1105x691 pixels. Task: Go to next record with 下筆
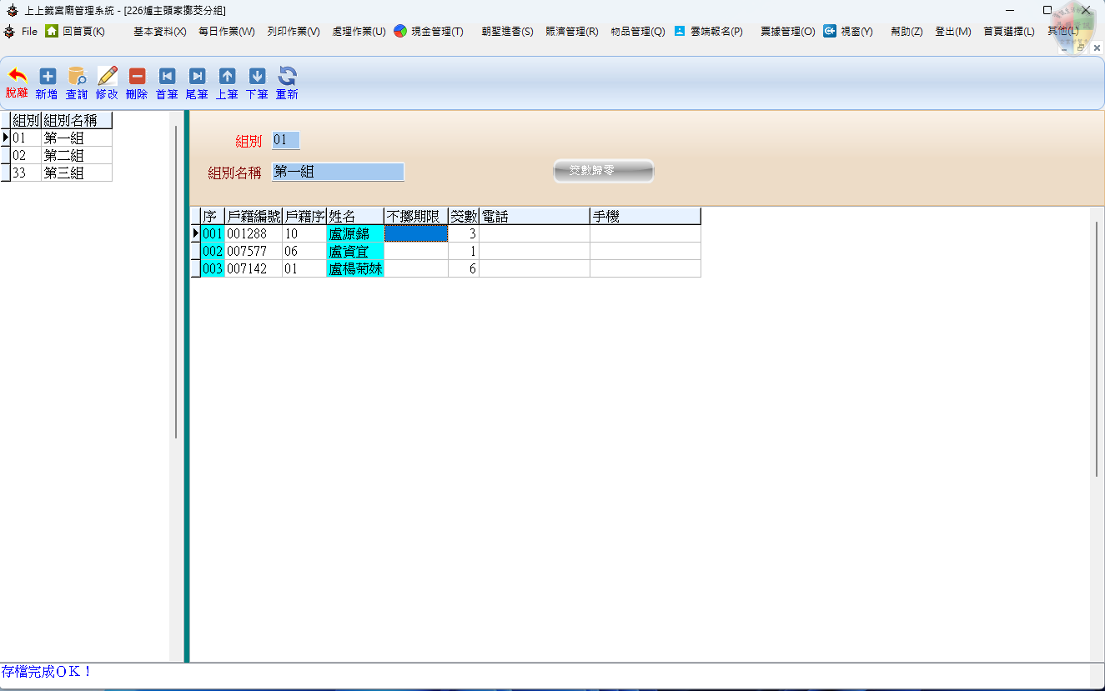257,77
